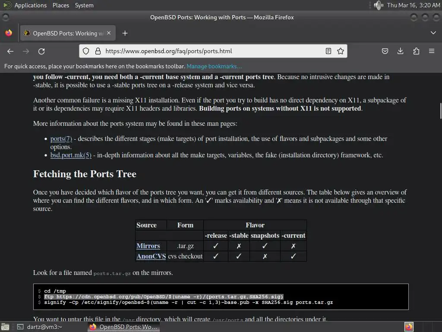Click Applications menu logo icon
442x332 pixels.
click(7, 5)
